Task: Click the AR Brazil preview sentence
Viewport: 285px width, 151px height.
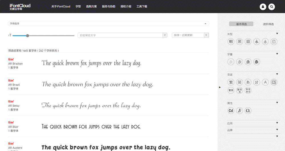Action: [97, 84]
